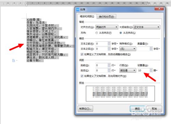Open the 对齐方式 dropdown

[x=107, y=27]
